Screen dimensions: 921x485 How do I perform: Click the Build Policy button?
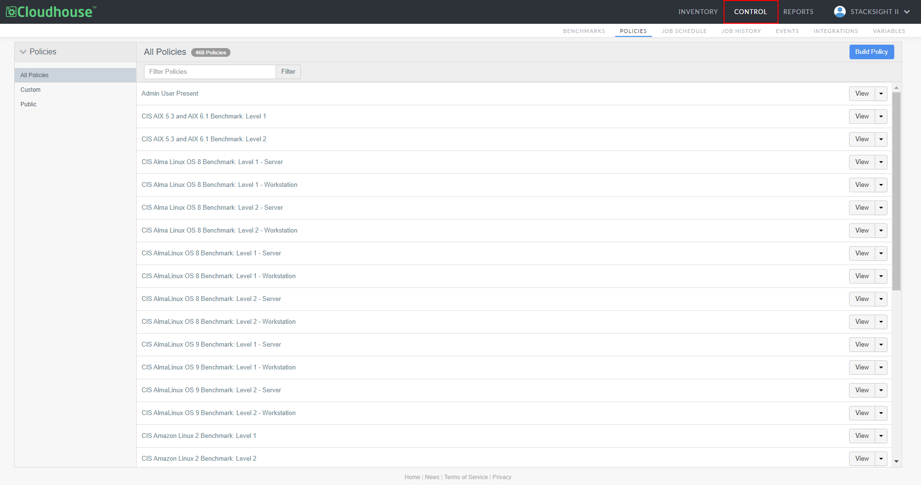coord(871,52)
